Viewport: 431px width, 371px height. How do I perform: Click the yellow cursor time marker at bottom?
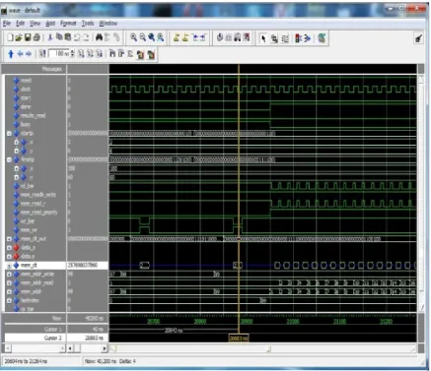pyautogui.click(x=239, y=339)
